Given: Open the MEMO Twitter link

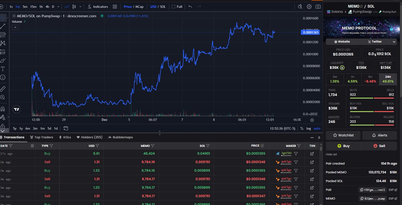Looking at the screenshot, I should pyautogui.click(x=375, y=42).
